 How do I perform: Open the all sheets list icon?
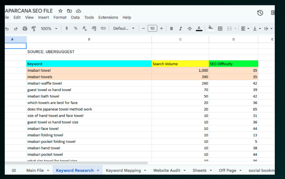[x=14, y=170]
